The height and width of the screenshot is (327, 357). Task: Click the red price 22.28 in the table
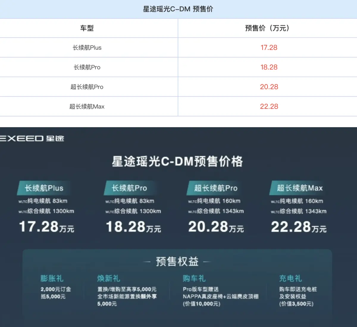click(x=269, y=107)
